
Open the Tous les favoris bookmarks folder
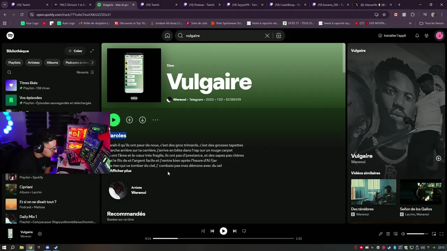point(432,23)
